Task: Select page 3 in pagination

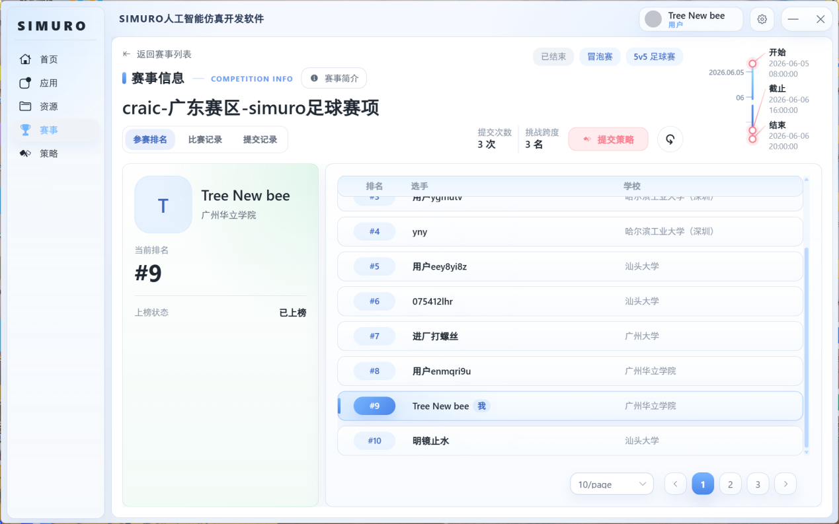Action: (x=758, y=484)
